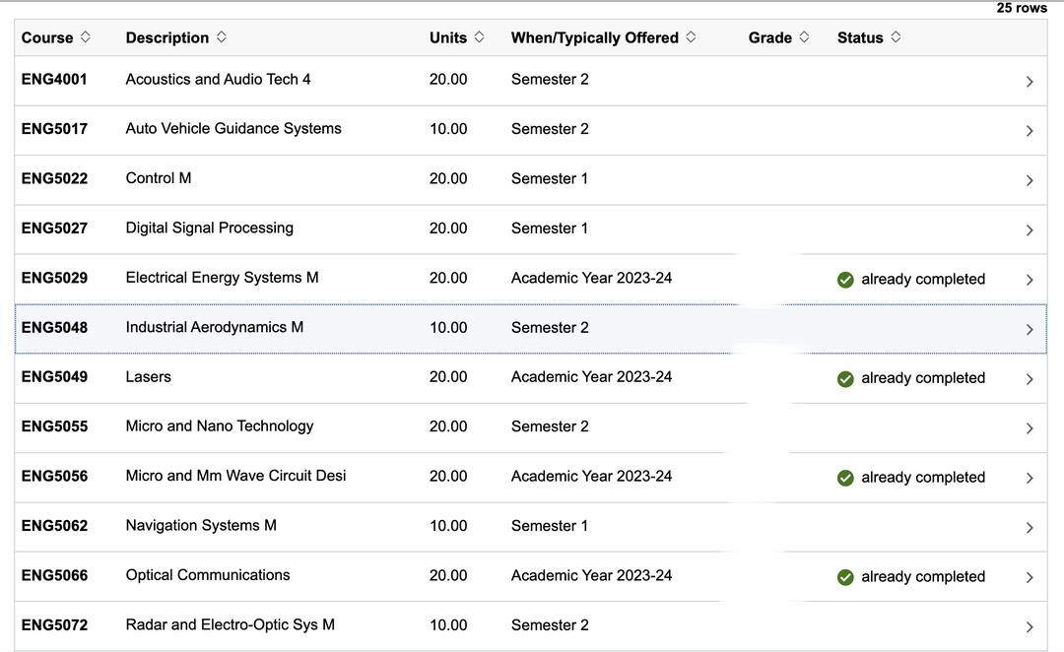Open details chevron for ENG4001 row
The height and width of the screenshot is (652, 1064).
click(x=1030, y=82)
